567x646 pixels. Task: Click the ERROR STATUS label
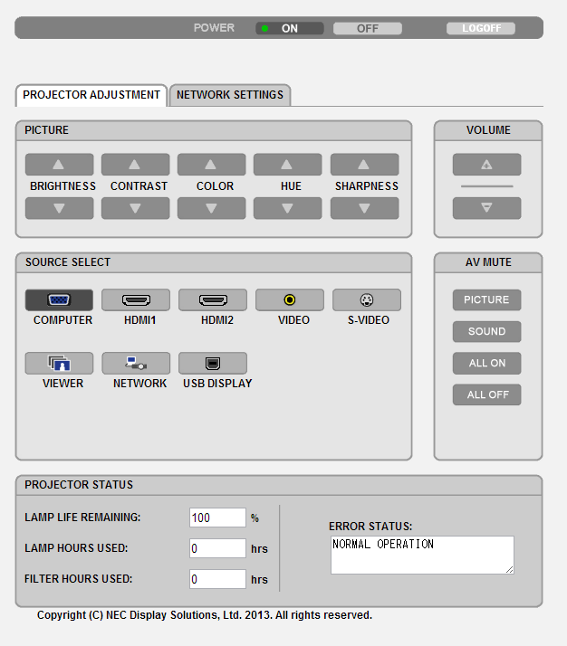(x=370, y=527)
